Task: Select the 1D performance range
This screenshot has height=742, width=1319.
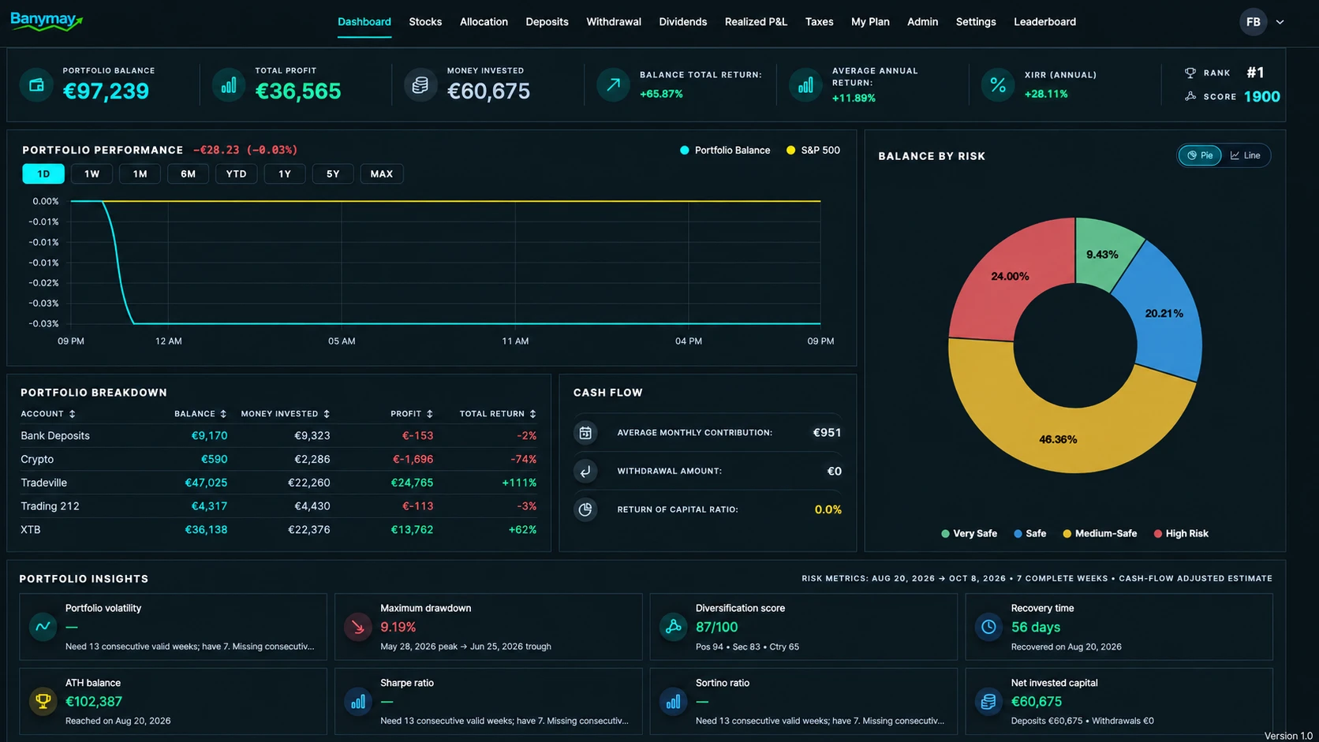Action: coord(43,173)
